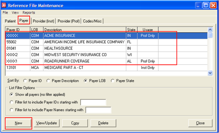Switch to the Provider (Inst) tab

coord(43,21)
